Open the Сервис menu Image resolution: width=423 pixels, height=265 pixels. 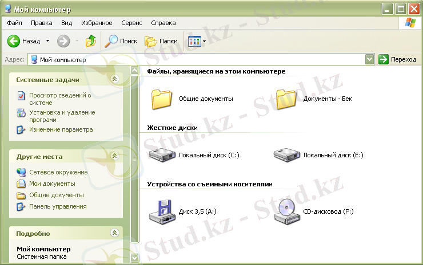pos(131,23)
